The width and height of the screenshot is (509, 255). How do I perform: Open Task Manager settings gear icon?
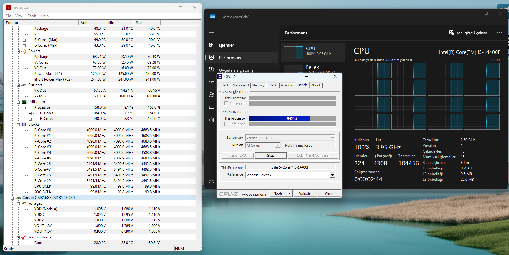pyautogui.click(x=212, y=182)
